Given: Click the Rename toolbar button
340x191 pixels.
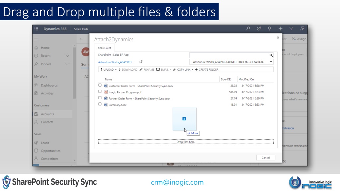Looking at the screenshot, I should (147, 70).
